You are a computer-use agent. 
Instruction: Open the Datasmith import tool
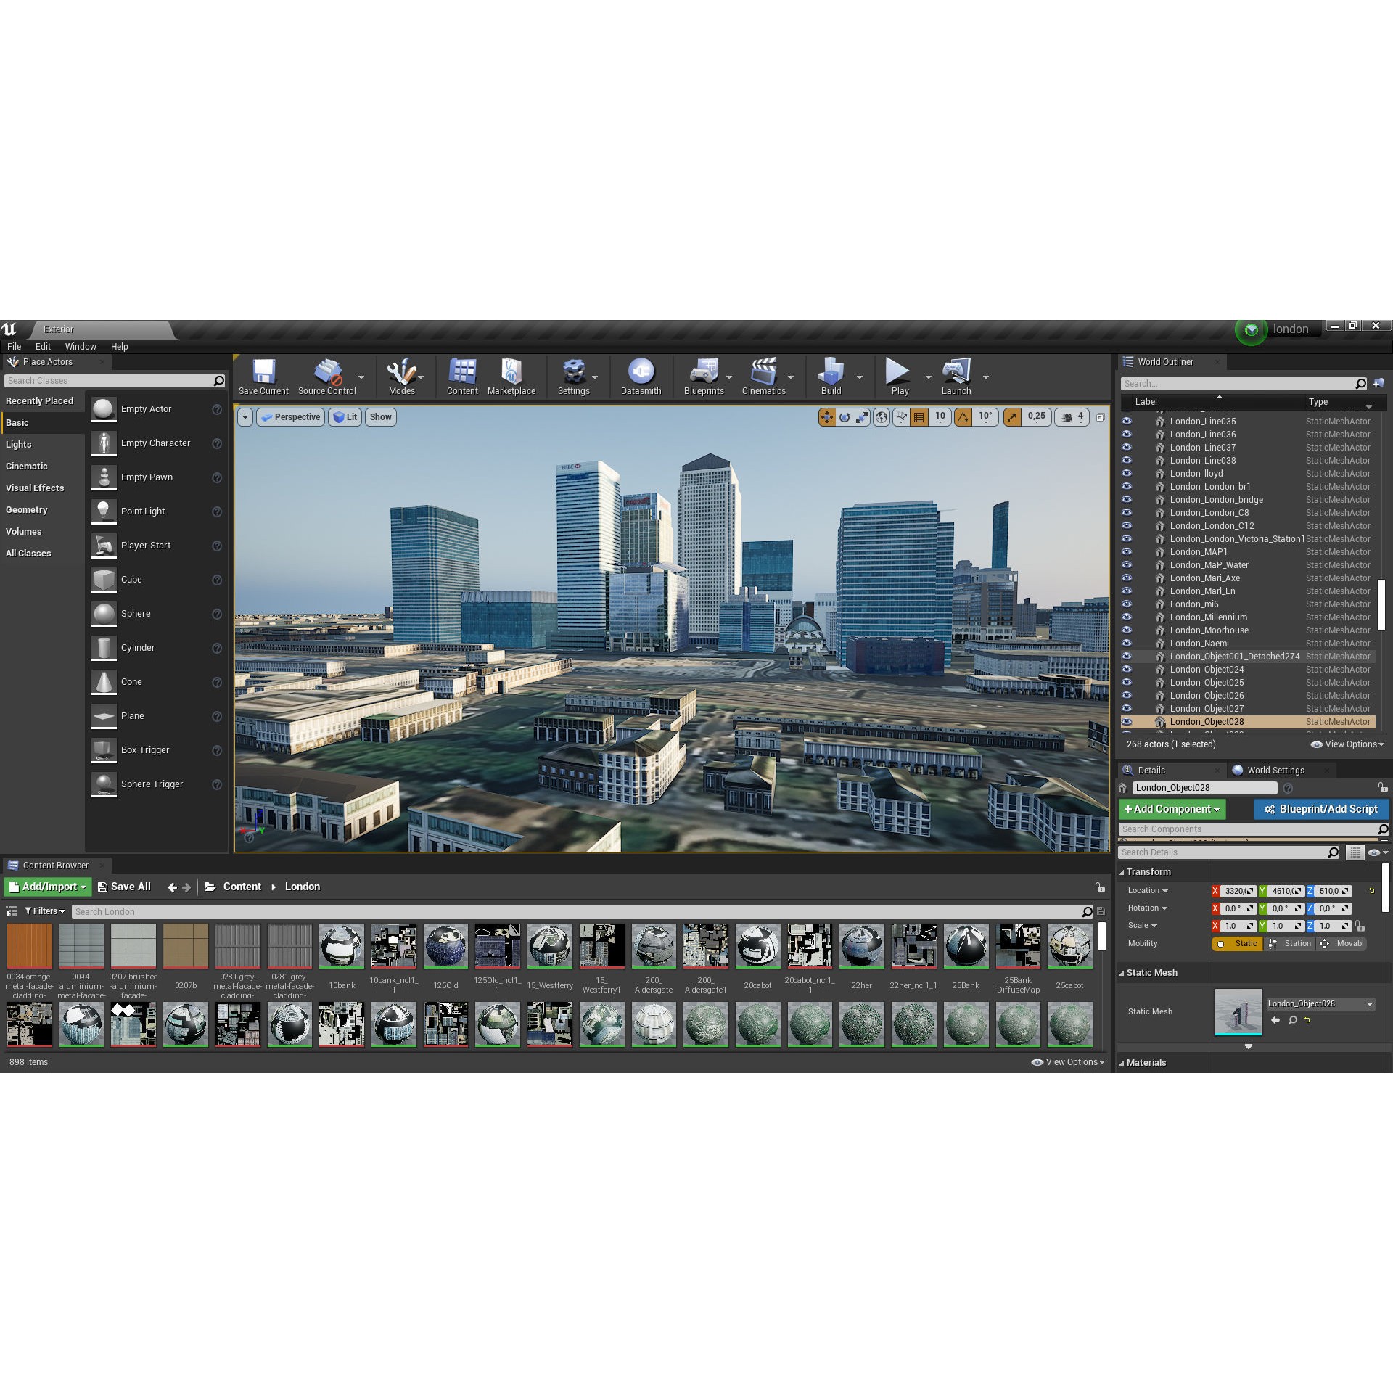641,376
